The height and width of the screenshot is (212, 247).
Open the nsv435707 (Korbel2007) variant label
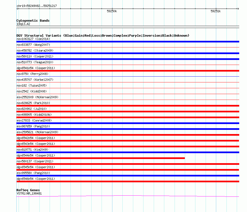tap(35, 80)
